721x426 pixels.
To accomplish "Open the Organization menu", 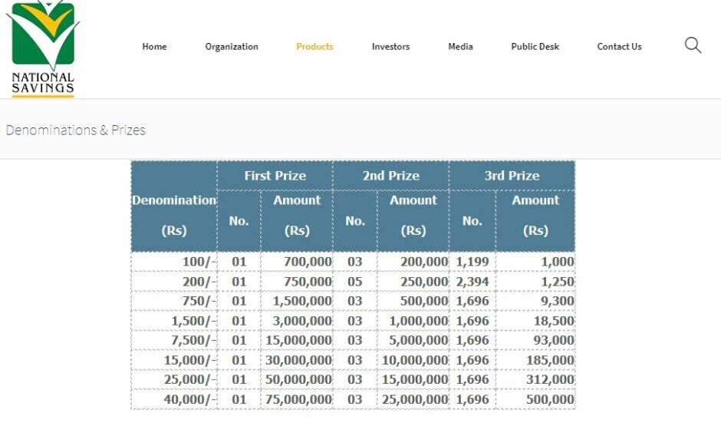I will pyautogui.click(x=232, y=47).
